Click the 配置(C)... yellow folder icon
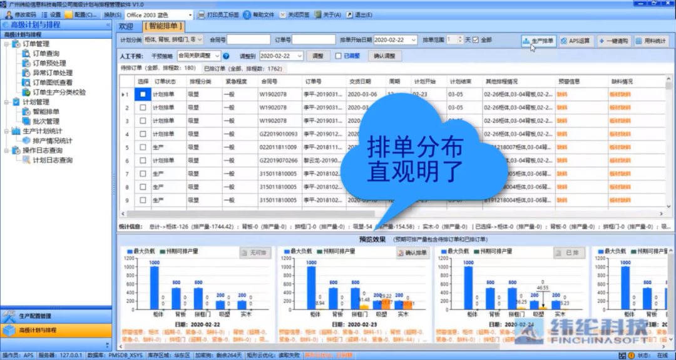Image resolution: width=676 pixels, height=360 pixels. [x=69, y=14]
